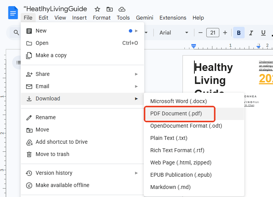The image size is (273, 197).
Task: Show document outline list icon
Action: (18, 62)
